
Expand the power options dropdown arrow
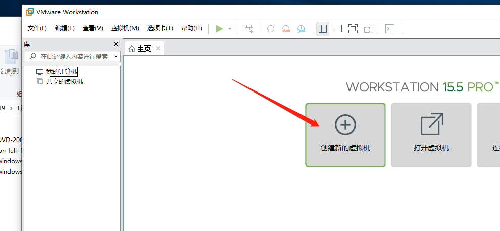click(x=230, y=29)
